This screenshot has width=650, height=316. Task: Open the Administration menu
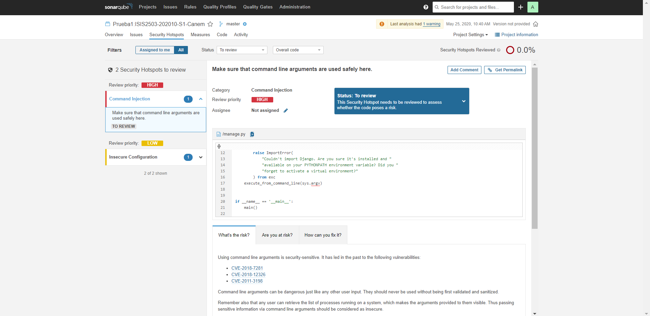tap(295, 7)
